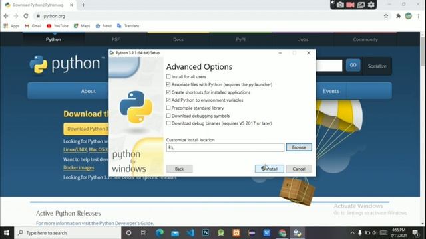The height and width of the screenshot is (239, 426).
Task: Open Task View in taskbar
Action: 144,233
